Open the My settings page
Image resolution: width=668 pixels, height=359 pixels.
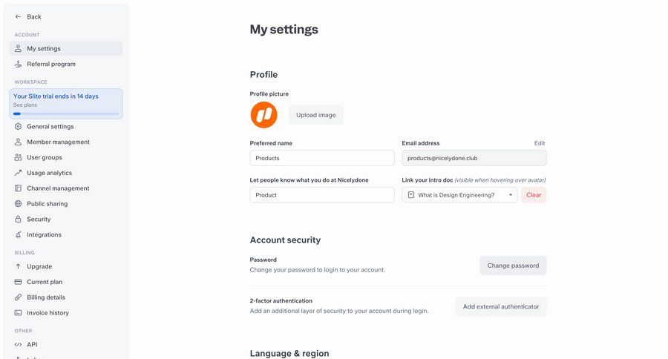44,48
